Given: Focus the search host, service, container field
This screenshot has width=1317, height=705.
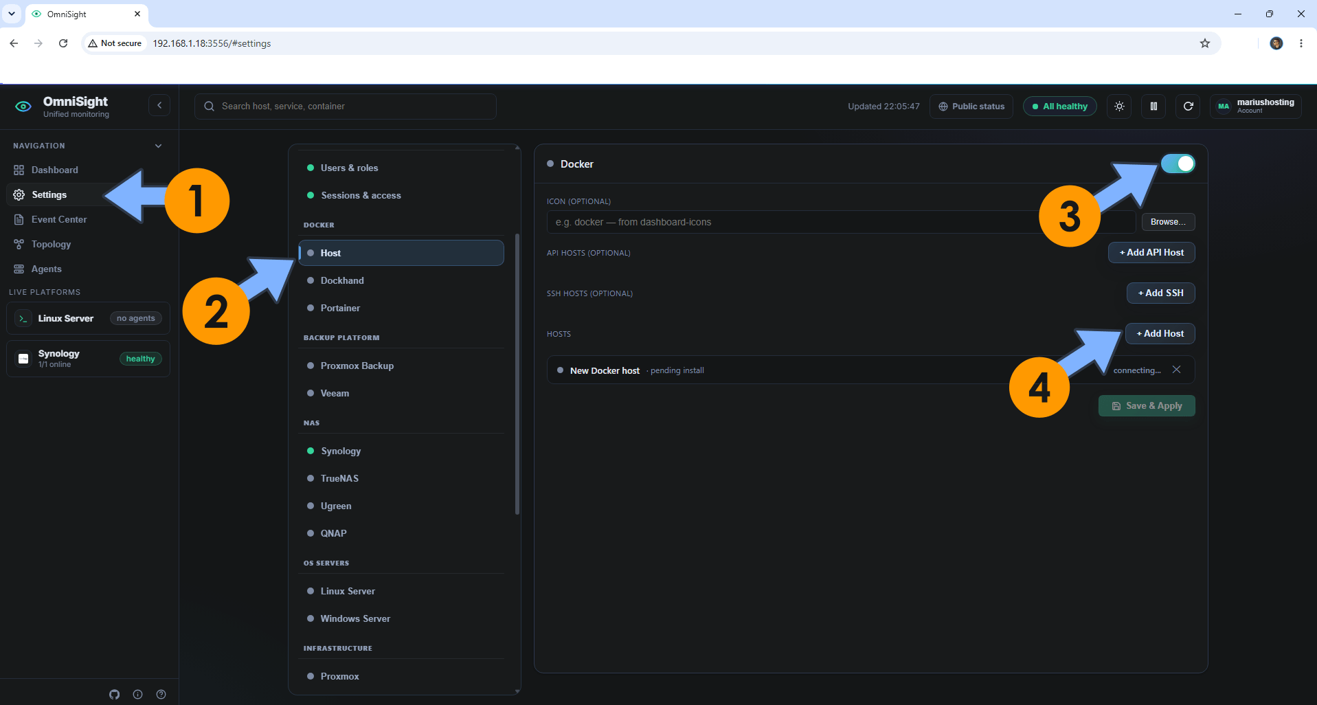Looking at the screenshot, I should point(346,107).
